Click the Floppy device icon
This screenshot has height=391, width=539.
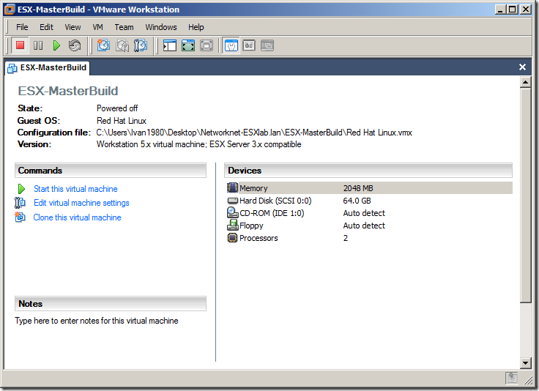tap(233, 225)
